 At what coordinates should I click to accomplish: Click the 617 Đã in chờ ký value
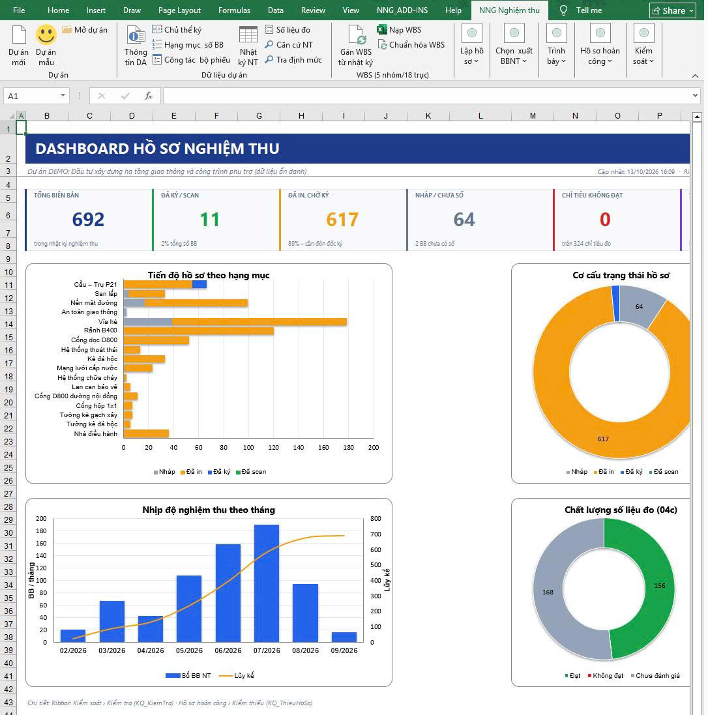pos(342,220)
